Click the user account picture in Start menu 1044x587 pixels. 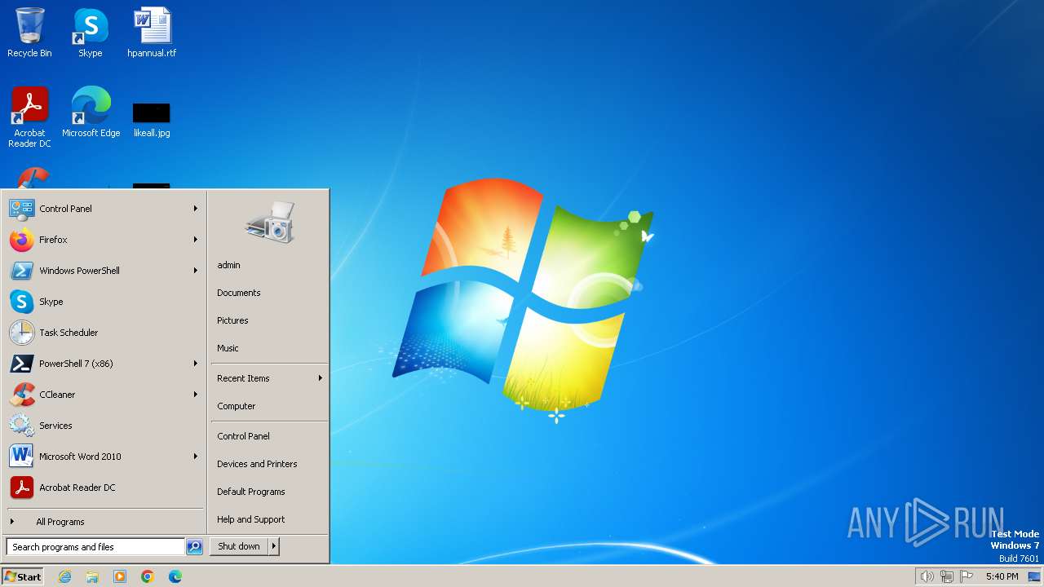point(270,222)
